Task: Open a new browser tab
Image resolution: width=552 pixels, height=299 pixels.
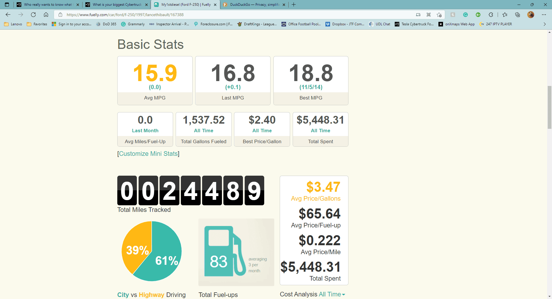Action: click(x=294, y=5)
